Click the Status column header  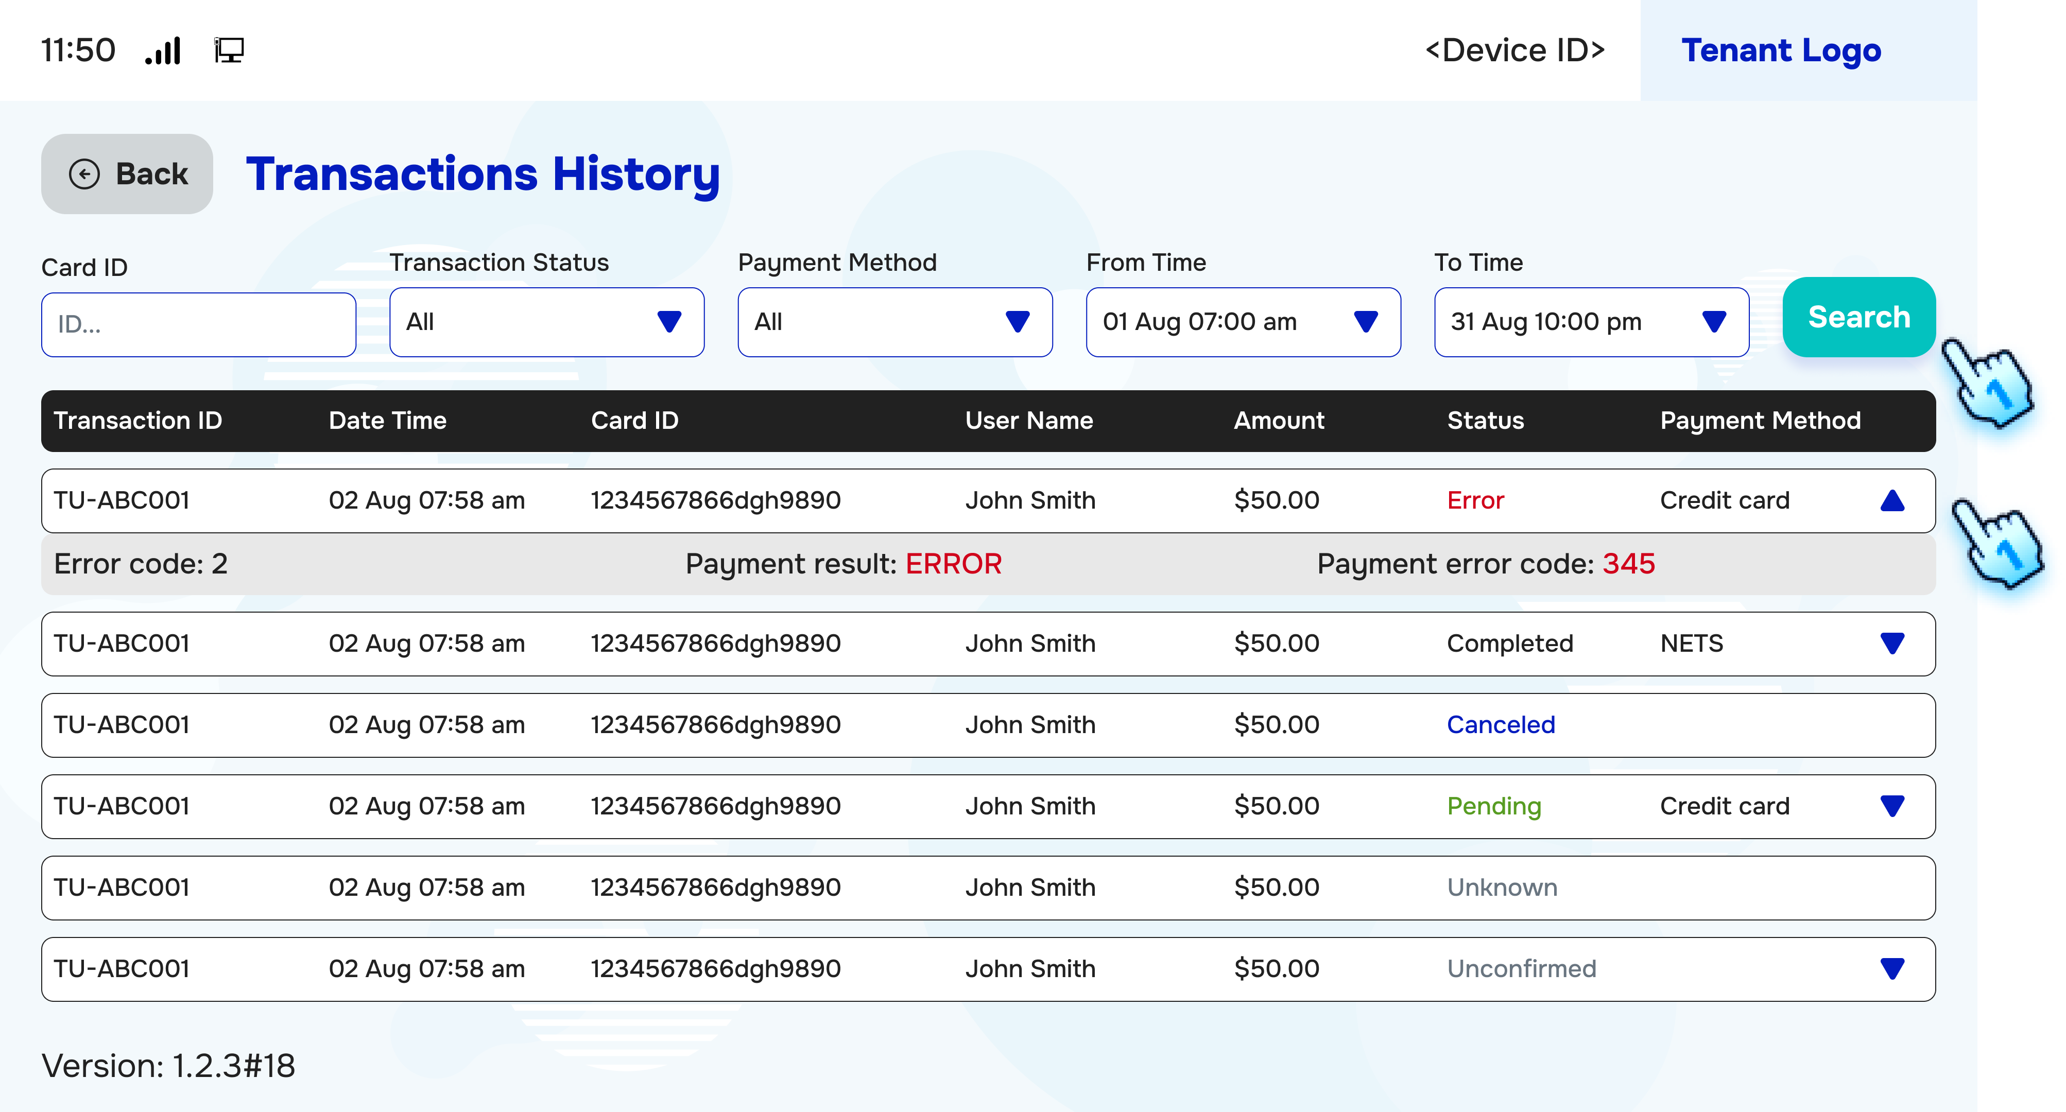point(1485,420)
